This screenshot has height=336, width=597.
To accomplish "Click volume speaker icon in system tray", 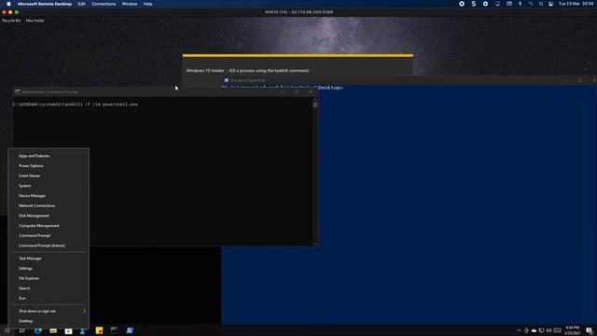I will [x=549, y=330].
